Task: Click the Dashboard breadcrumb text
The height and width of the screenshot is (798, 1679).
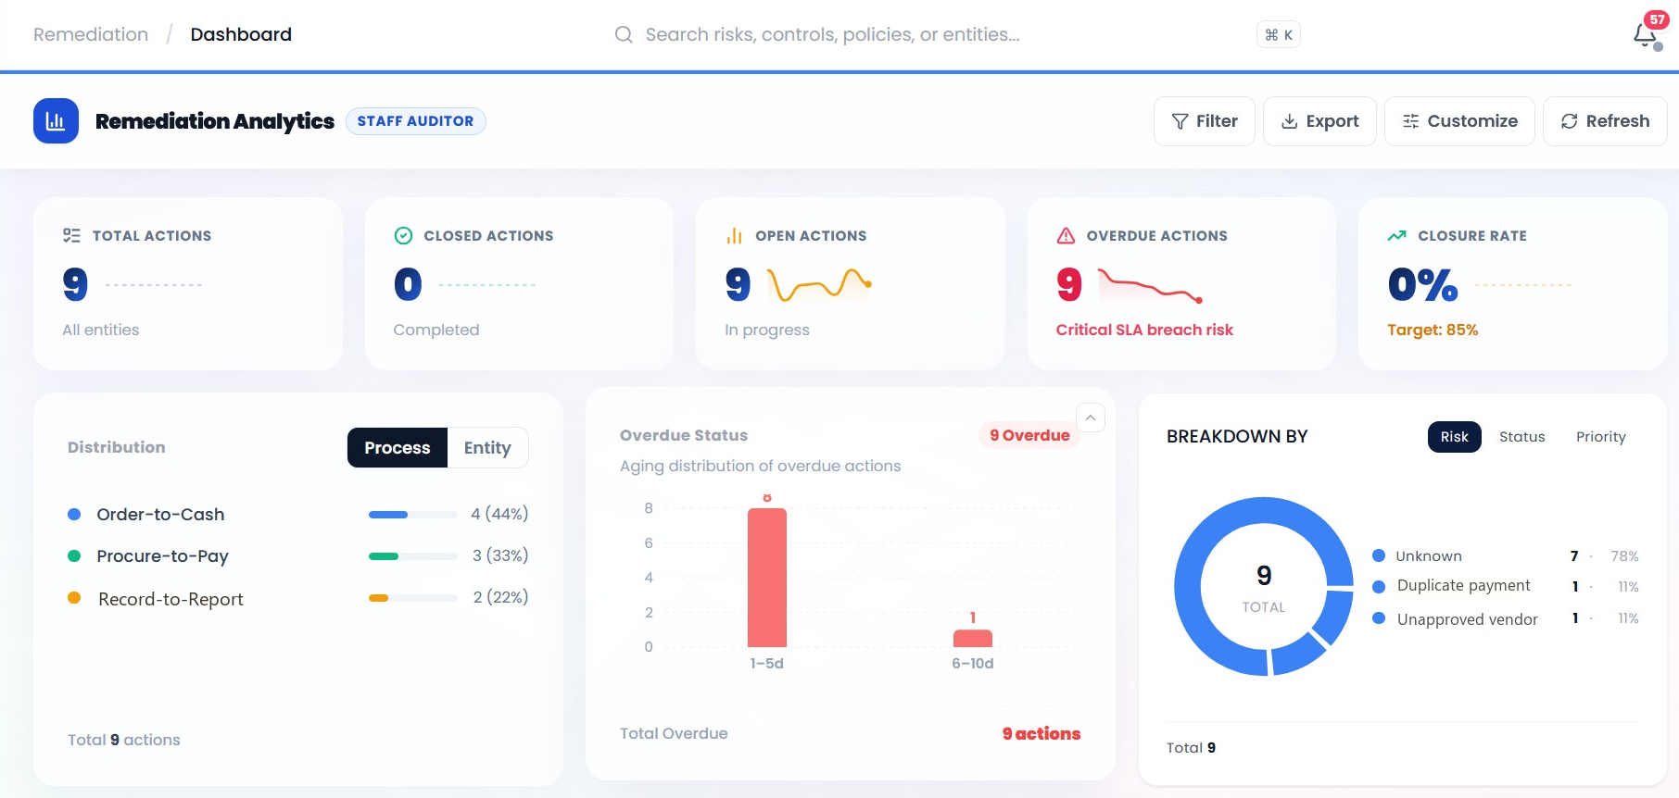Action: (x=241, y=34)
